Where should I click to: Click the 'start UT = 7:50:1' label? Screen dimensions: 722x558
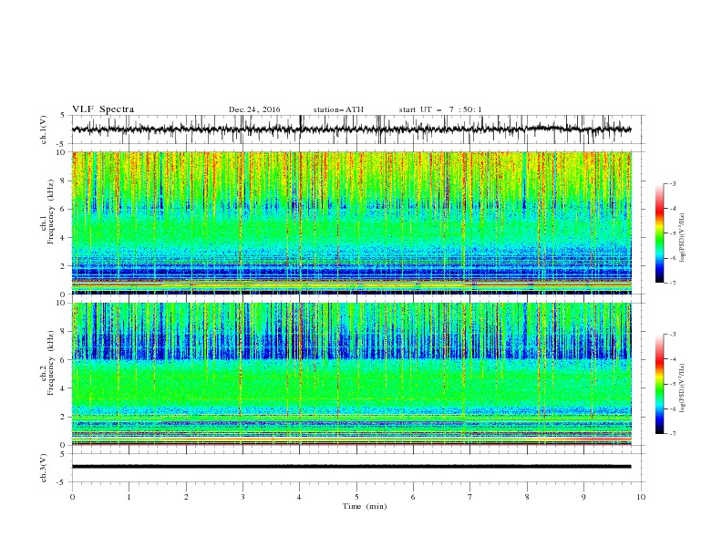(x=440, y=109)
